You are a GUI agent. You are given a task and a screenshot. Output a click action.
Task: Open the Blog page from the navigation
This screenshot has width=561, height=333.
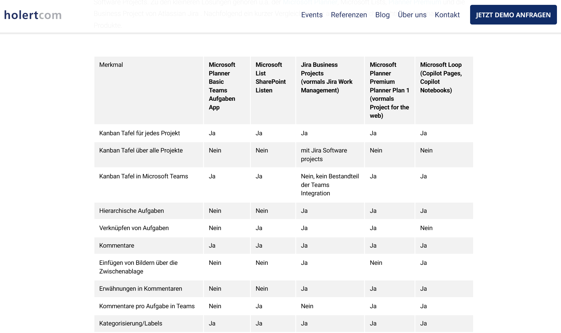tap(382, 15)
